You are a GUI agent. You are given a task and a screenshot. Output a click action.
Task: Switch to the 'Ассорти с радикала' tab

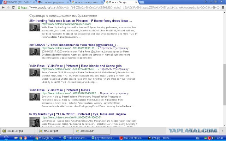coord(53,2)
